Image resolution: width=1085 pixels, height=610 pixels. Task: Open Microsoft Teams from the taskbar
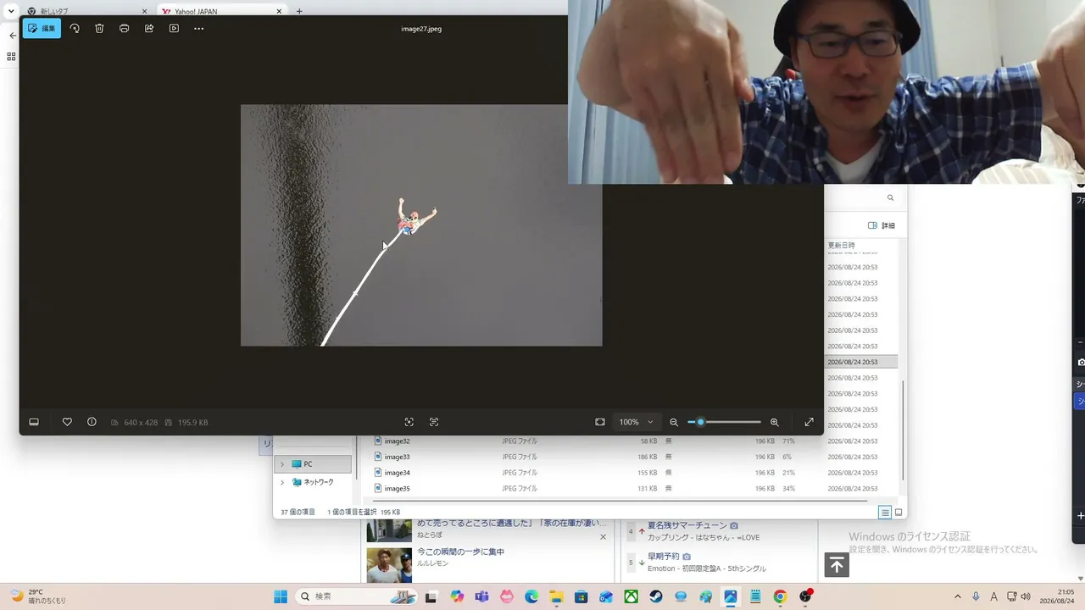482,596
